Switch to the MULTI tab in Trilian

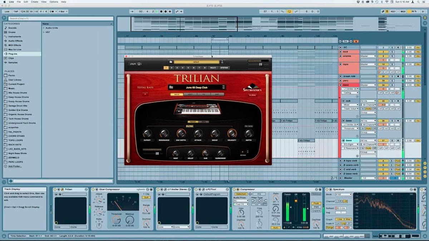[x=213, y=67]
